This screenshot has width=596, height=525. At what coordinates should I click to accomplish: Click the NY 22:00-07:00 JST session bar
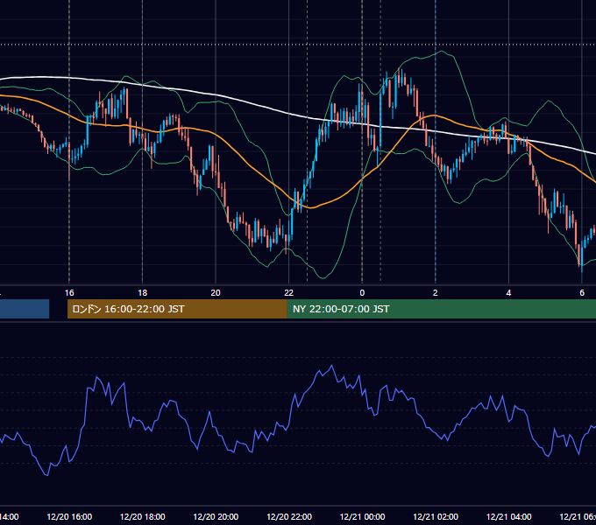[441, 309]
